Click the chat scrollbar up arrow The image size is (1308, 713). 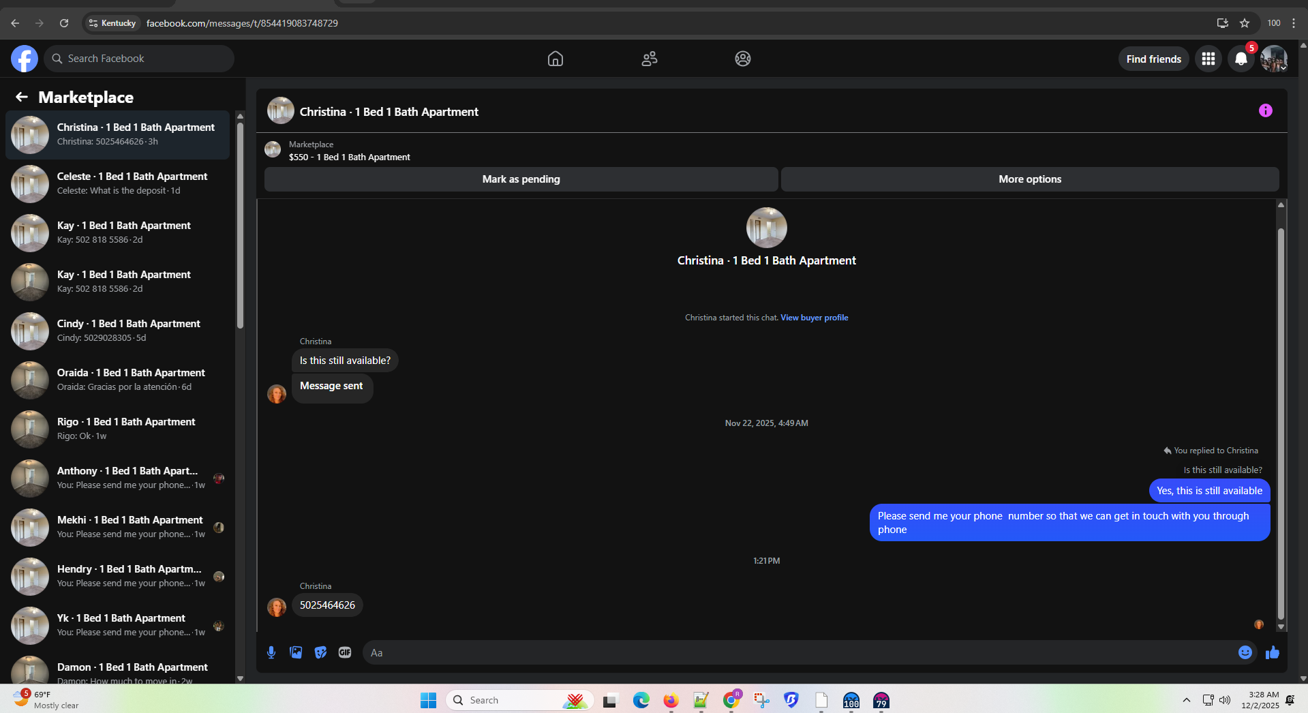[x=1281, y=204]
